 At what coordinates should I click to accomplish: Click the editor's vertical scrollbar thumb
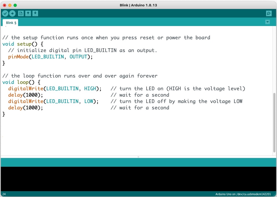(x=274, y=122)
